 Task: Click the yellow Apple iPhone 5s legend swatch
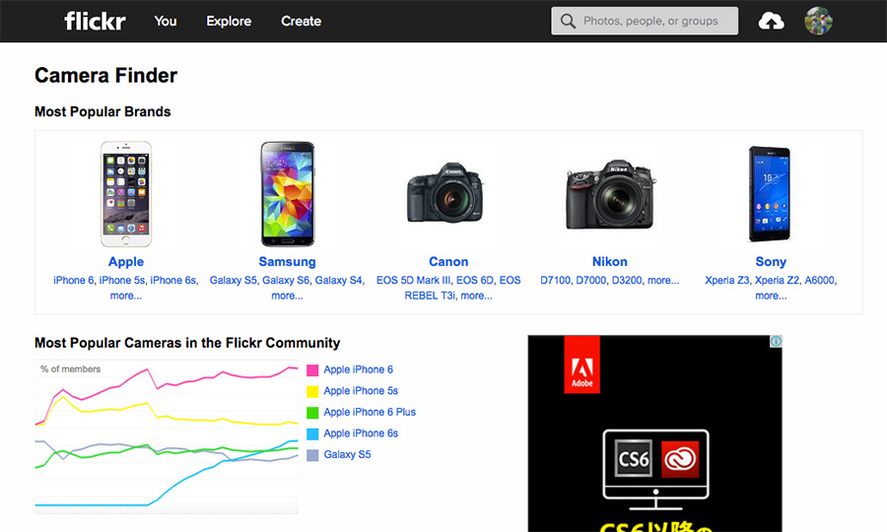click(312, 392)
